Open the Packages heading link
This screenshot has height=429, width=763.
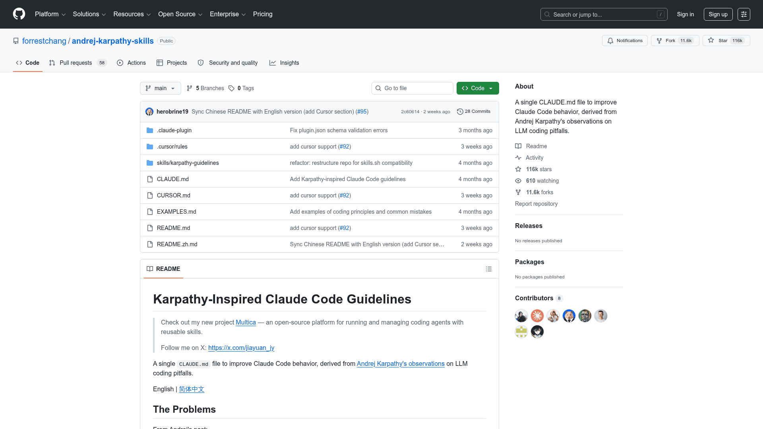point(529,262)
